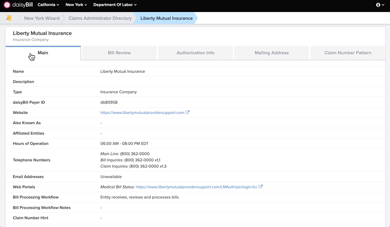Go to New York Wizard breadcrumb
The height and width of the screenshot is (227, 390).
[x=42, y=18]
